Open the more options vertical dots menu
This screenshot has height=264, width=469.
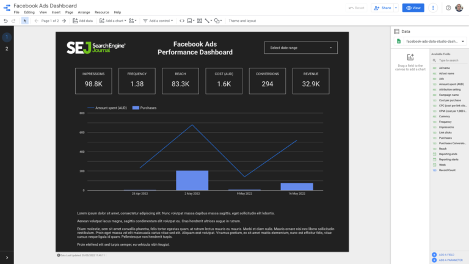[433, 8]
